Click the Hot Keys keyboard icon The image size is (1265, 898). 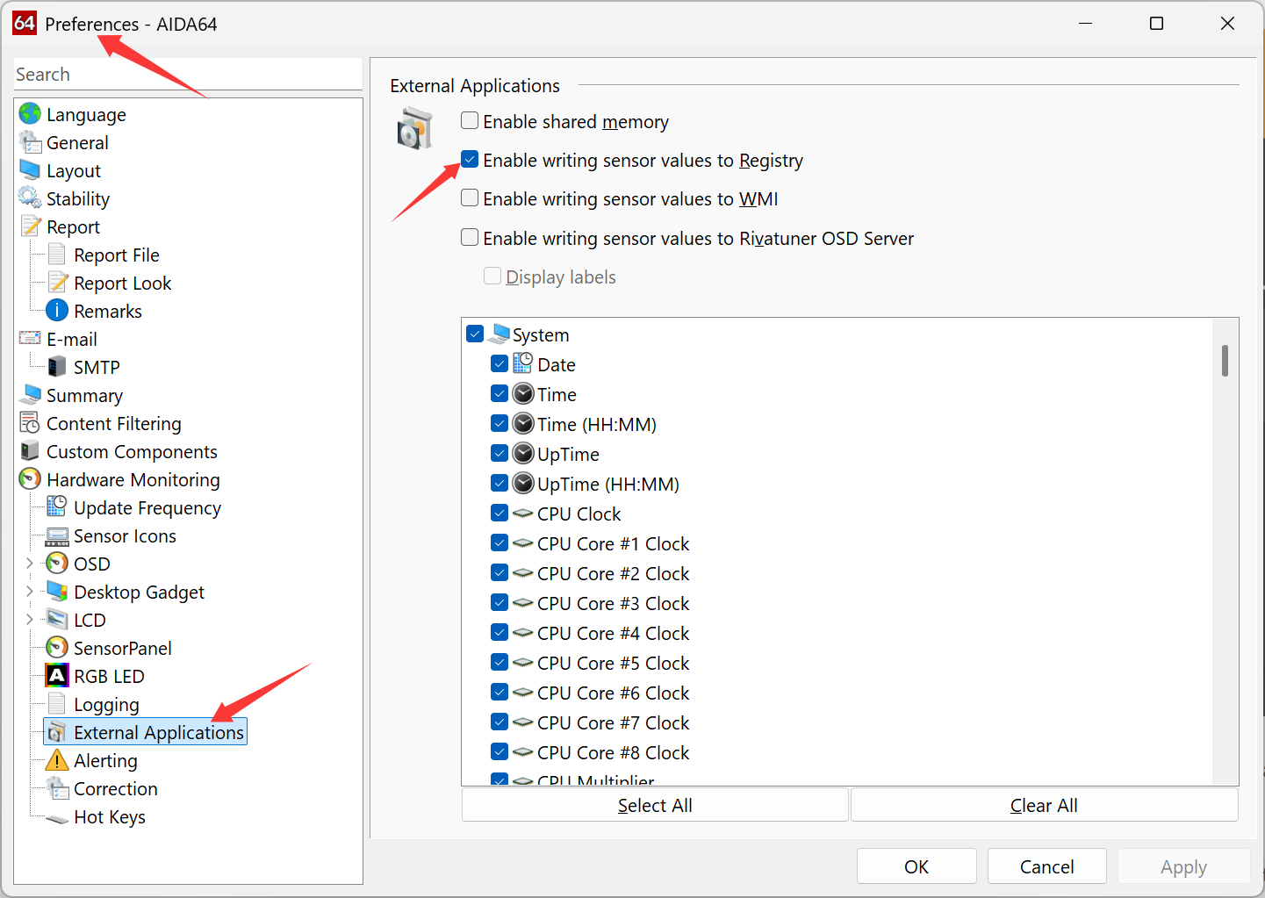(x=57, y=818)
